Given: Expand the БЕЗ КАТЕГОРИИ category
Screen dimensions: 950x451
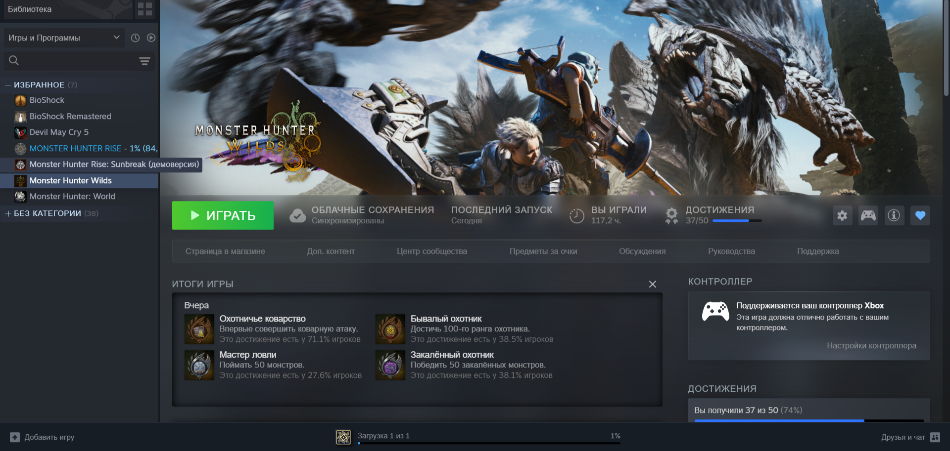Looking at the screenshot, I should (8, 213).
